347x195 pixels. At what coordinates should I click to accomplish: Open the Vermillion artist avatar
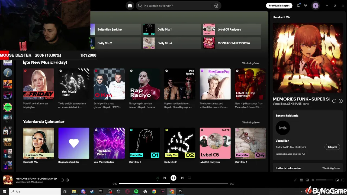(283, 128)
